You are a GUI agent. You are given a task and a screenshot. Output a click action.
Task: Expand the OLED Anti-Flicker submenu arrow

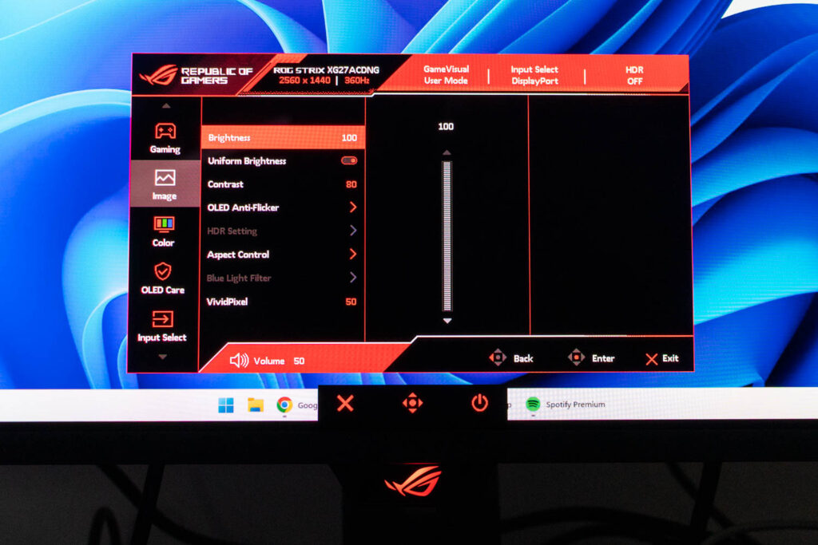353,207
